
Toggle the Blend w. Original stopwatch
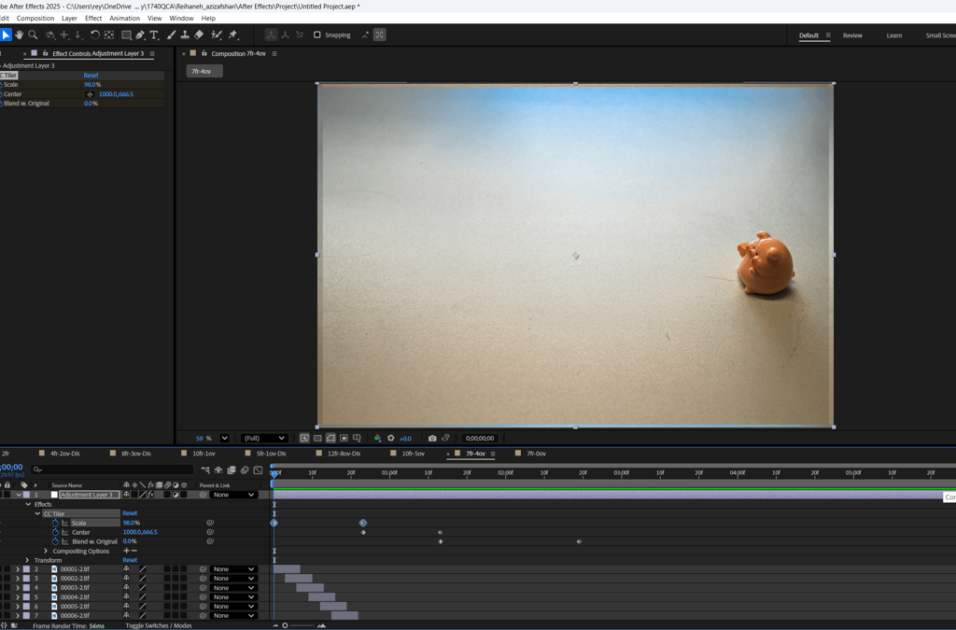pyautogui.click(x=55, y=541)
